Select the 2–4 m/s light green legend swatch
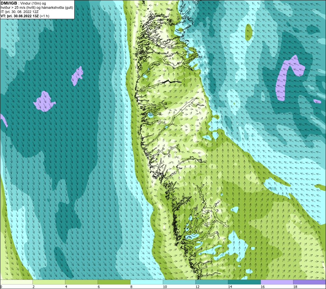 coord(49,282)
